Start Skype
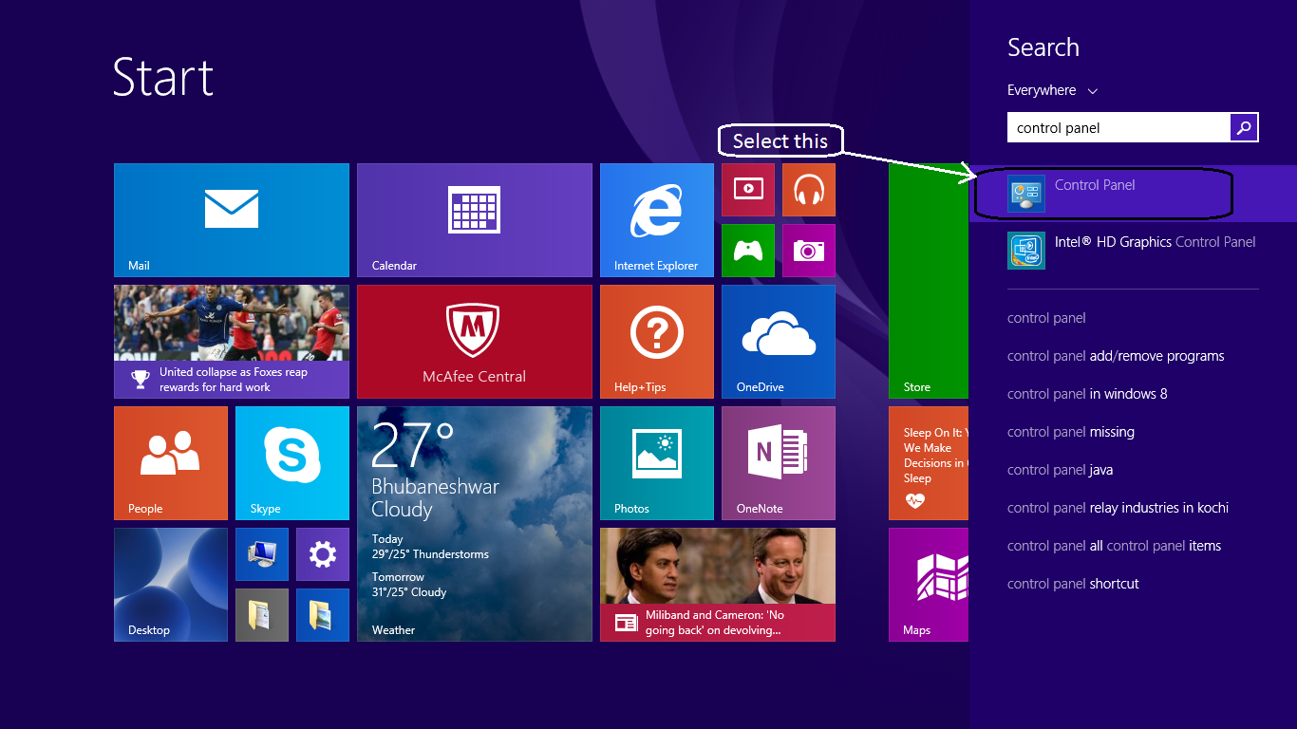 [291, 463]
